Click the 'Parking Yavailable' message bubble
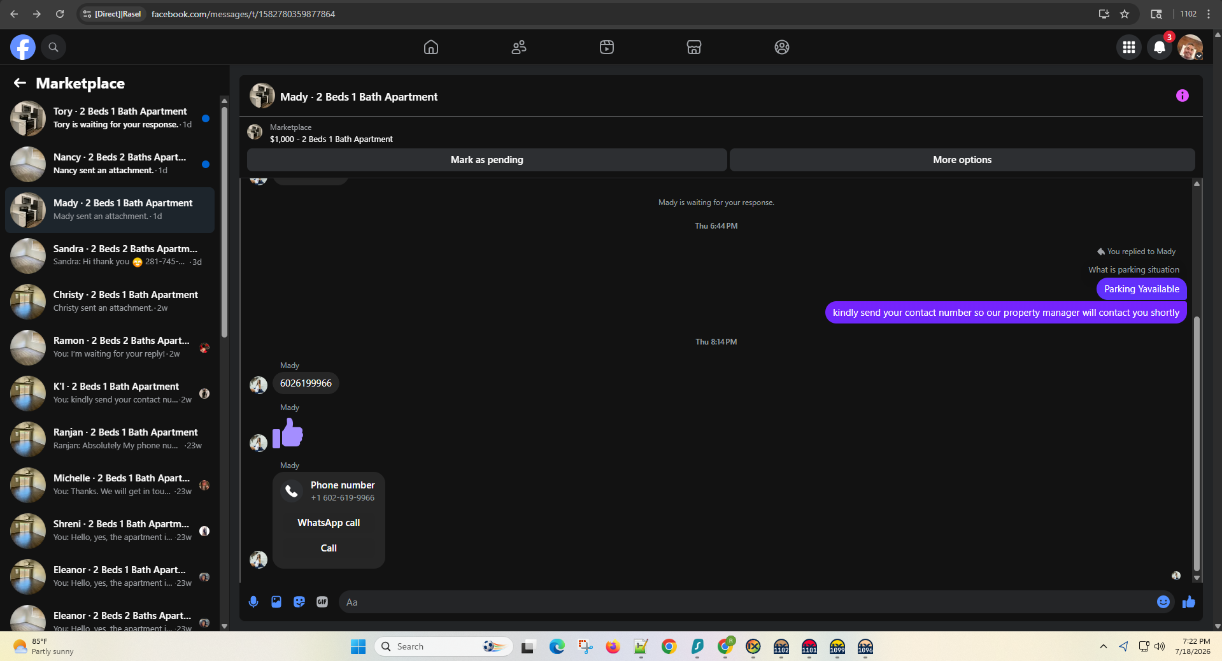The width and height of the screenshot is (1222, 661). point(1141,289)
